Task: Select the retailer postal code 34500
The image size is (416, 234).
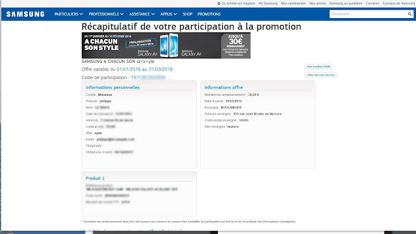Action: [x=244, y=120]
